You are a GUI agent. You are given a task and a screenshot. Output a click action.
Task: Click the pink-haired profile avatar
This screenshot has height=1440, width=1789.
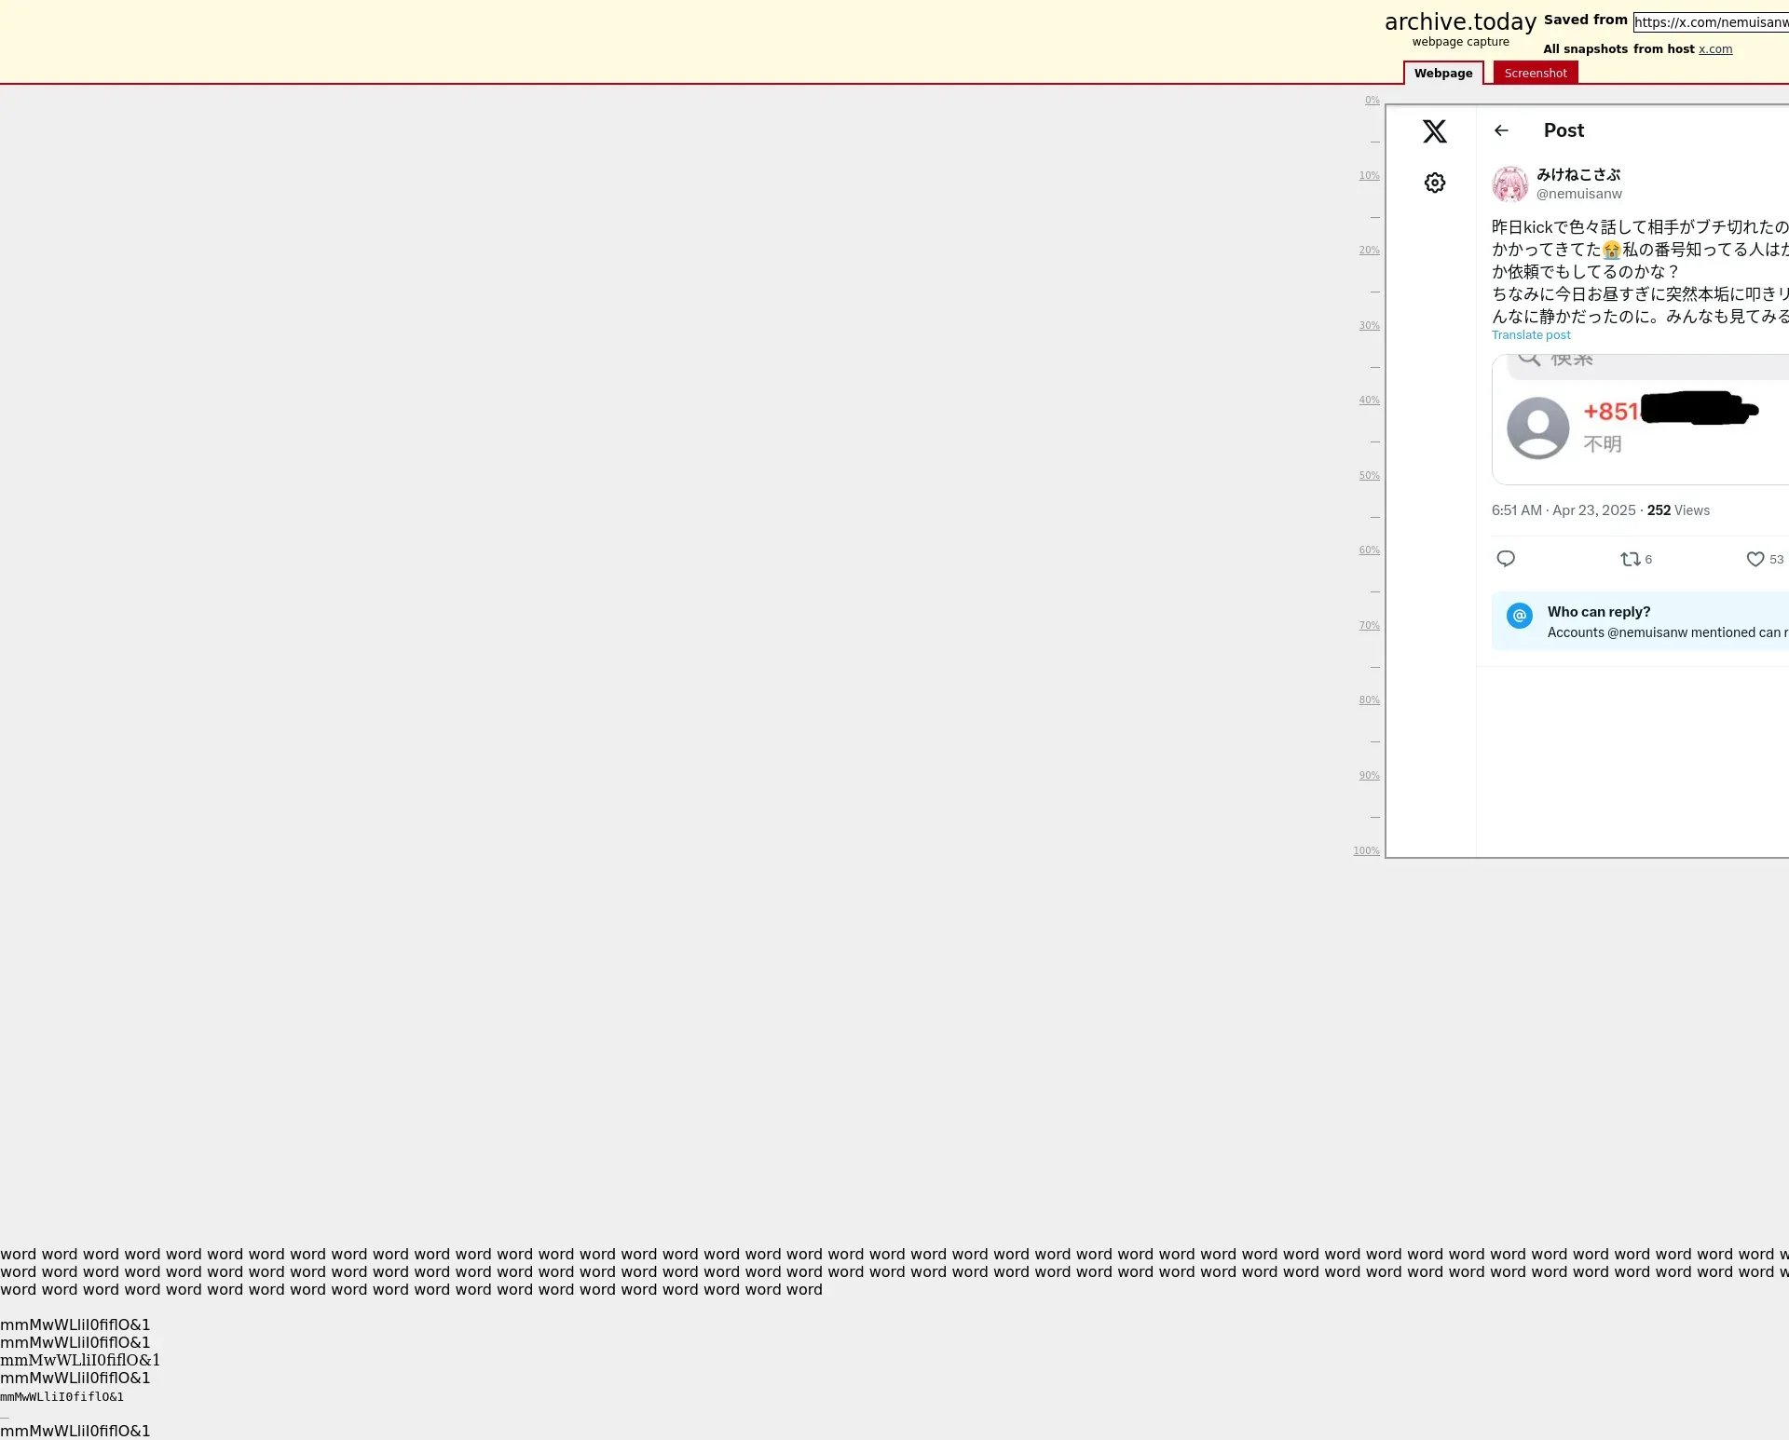(x=1509, y=184)
